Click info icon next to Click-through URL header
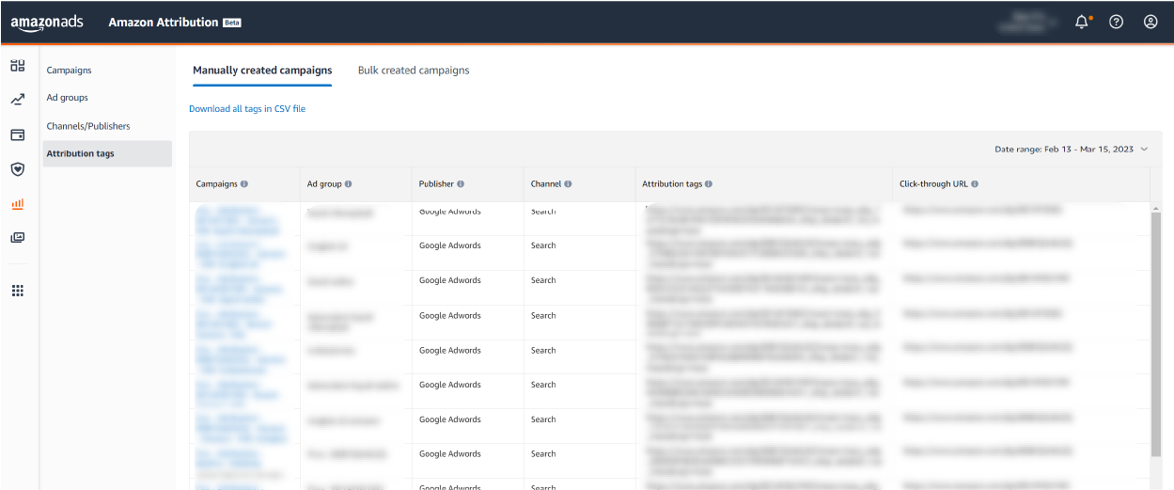 click(976, 184)
